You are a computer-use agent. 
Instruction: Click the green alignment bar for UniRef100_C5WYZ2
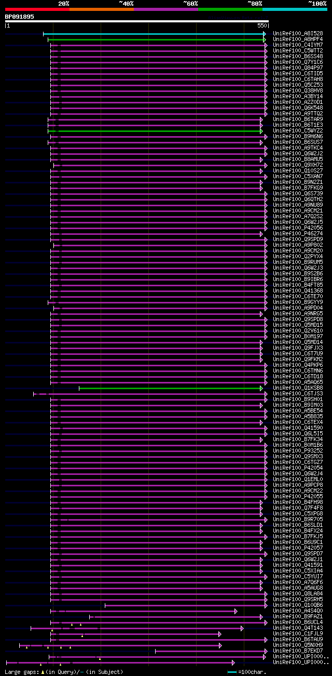click(156, 131)
